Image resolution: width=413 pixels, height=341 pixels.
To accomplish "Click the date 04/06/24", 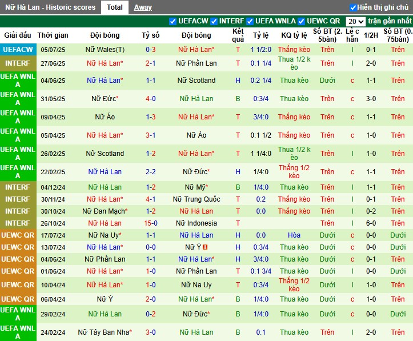I will click(x=53, y=259).
